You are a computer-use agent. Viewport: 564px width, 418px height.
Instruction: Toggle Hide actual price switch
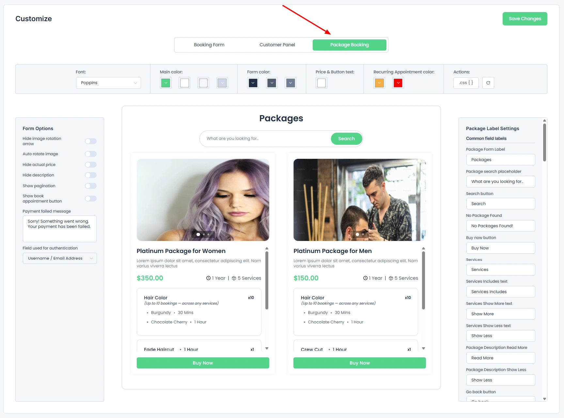tap(91, 165)
